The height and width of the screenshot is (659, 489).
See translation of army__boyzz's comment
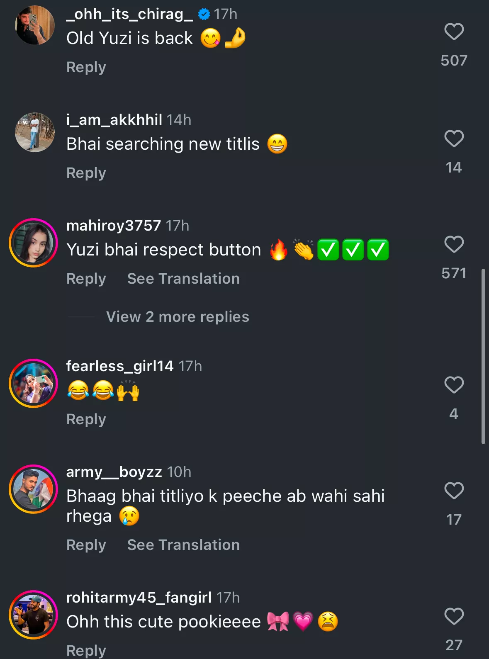pos(183,545)
